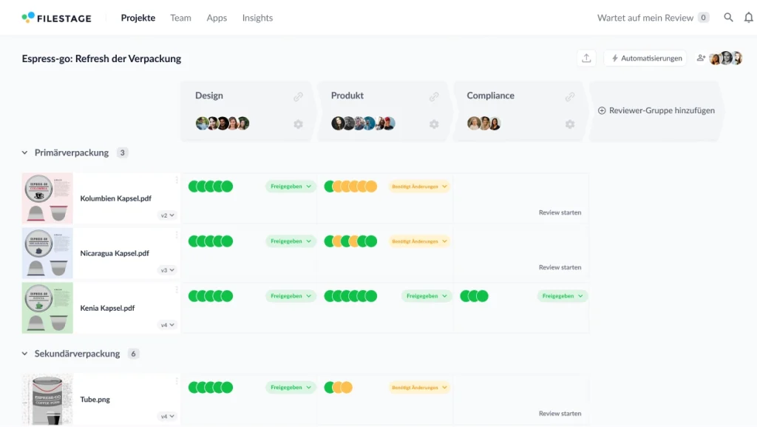Screen dimensions: 757x427
Task: Open the notifications bell icon
Action: (748, 17)
